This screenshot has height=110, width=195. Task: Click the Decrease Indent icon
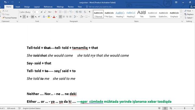77,12
